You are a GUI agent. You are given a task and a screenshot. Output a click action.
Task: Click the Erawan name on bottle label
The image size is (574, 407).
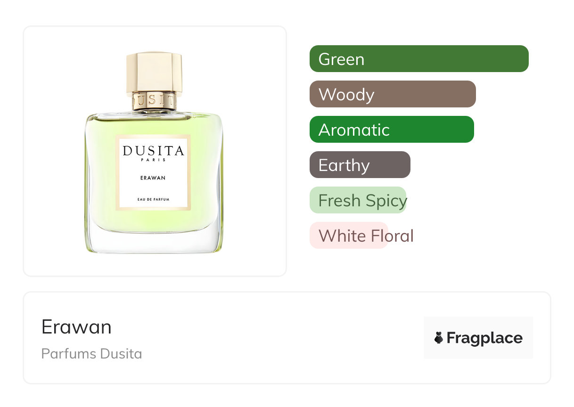tap(153, 178)
